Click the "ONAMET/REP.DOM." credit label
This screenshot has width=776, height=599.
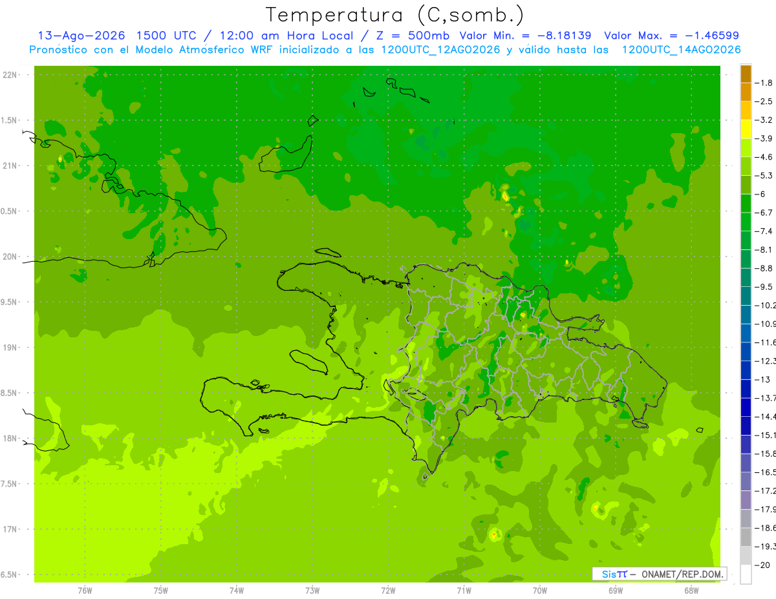(x=682, y=574)
